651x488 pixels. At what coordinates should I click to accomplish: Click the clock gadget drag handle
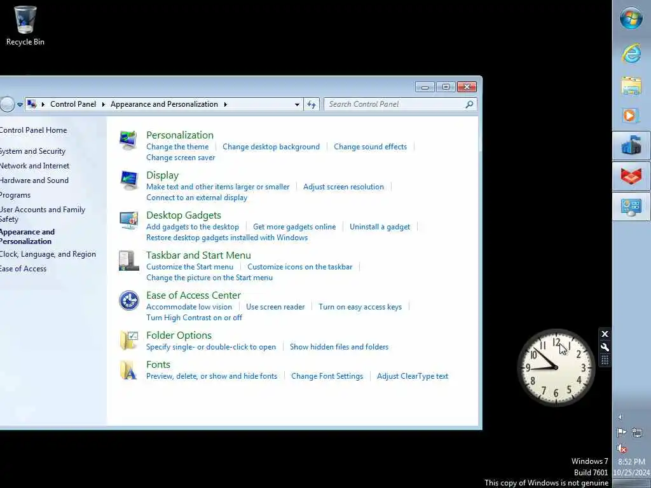coord(605,360)
